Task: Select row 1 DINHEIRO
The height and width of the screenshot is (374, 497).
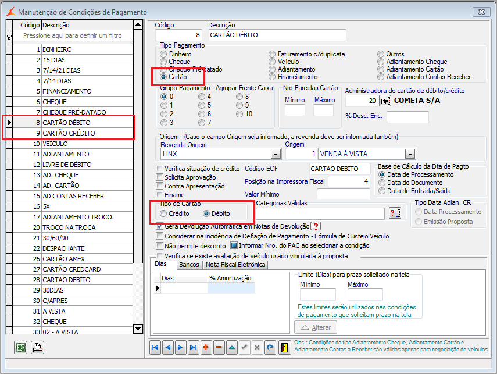Action: (x=73, y=49)
